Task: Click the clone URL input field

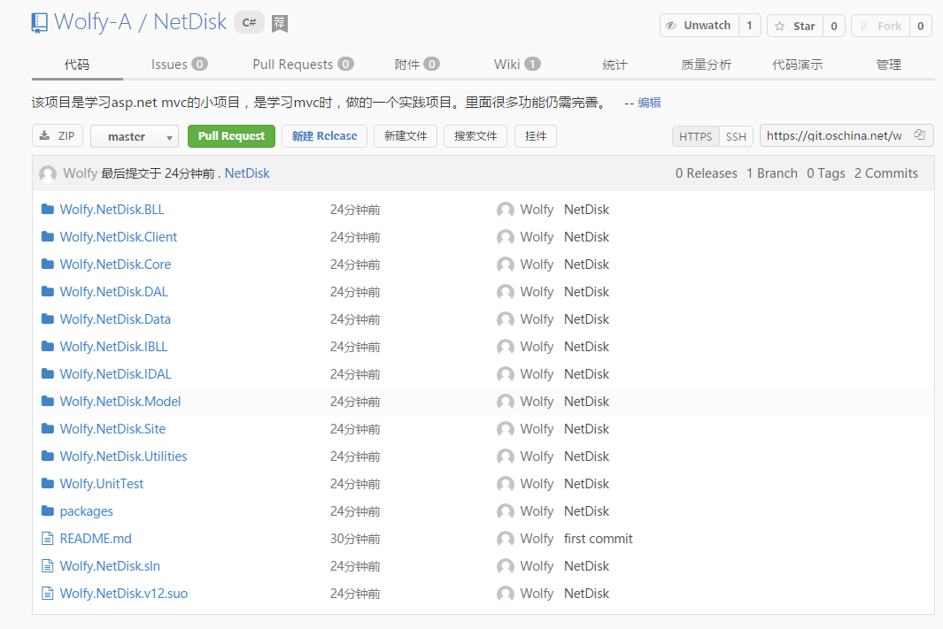Action: pyautogui.click(x=837, y=135)
